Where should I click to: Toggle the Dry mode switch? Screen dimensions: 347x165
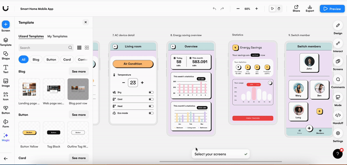pos(151,92)
